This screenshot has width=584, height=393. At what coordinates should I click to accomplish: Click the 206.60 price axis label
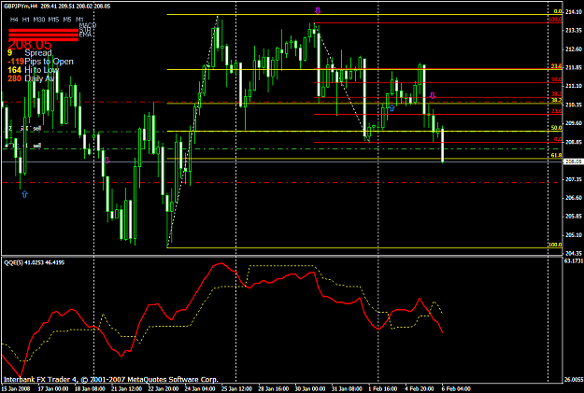574,198
